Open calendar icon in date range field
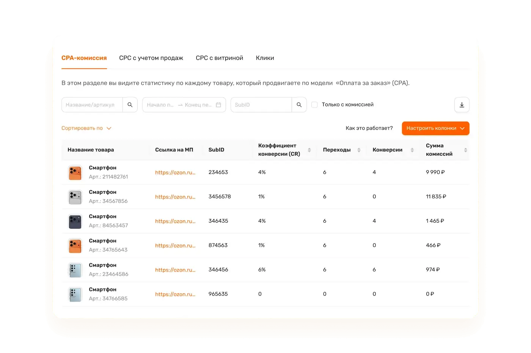Viewport: 531px width, 353px height. (218, 105)
